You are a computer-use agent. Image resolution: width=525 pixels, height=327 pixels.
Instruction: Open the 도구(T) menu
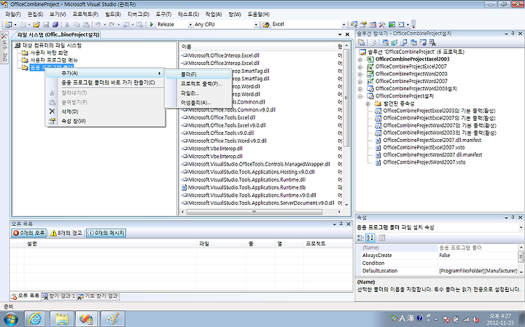pos(163,15)
